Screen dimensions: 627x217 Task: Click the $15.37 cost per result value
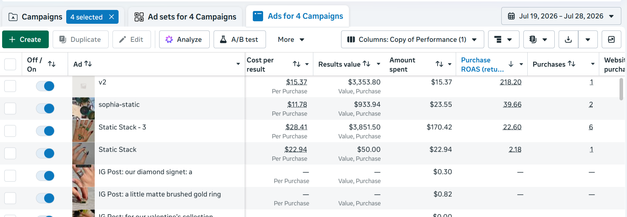(x=297, y=82)
